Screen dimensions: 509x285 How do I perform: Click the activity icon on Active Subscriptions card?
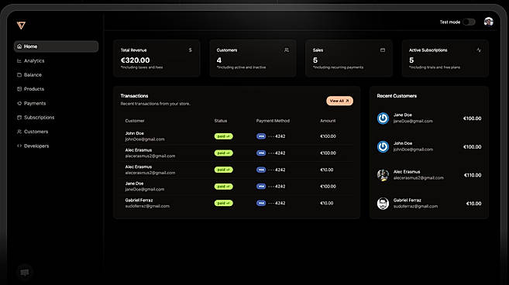point(479,50)
